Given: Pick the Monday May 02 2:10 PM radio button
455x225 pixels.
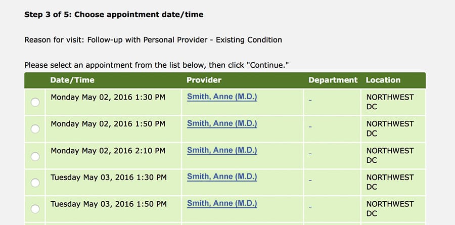Looking at the screenshot, I should coord(35,156).
